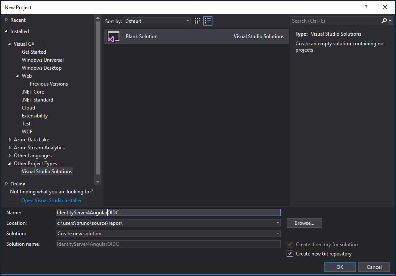Open the help question mark button
The width and height of the screenshot is (396, 276).
click(366, 7)
